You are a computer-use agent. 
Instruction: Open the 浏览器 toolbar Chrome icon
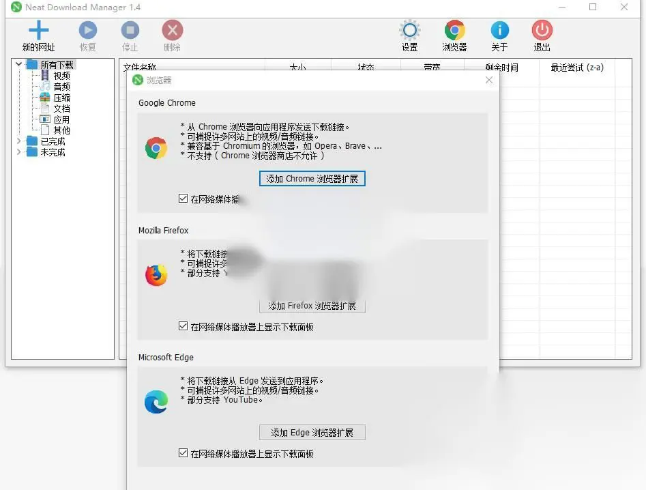pos(454,30)
